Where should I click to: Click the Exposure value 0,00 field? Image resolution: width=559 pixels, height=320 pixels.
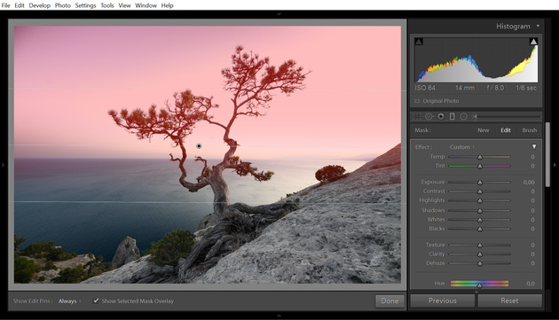tap(529, 182)
